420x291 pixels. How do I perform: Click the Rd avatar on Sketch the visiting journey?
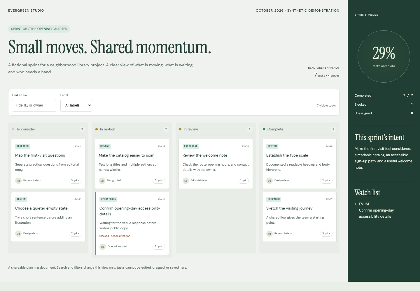pyautogui.click(x=269, y=234)
